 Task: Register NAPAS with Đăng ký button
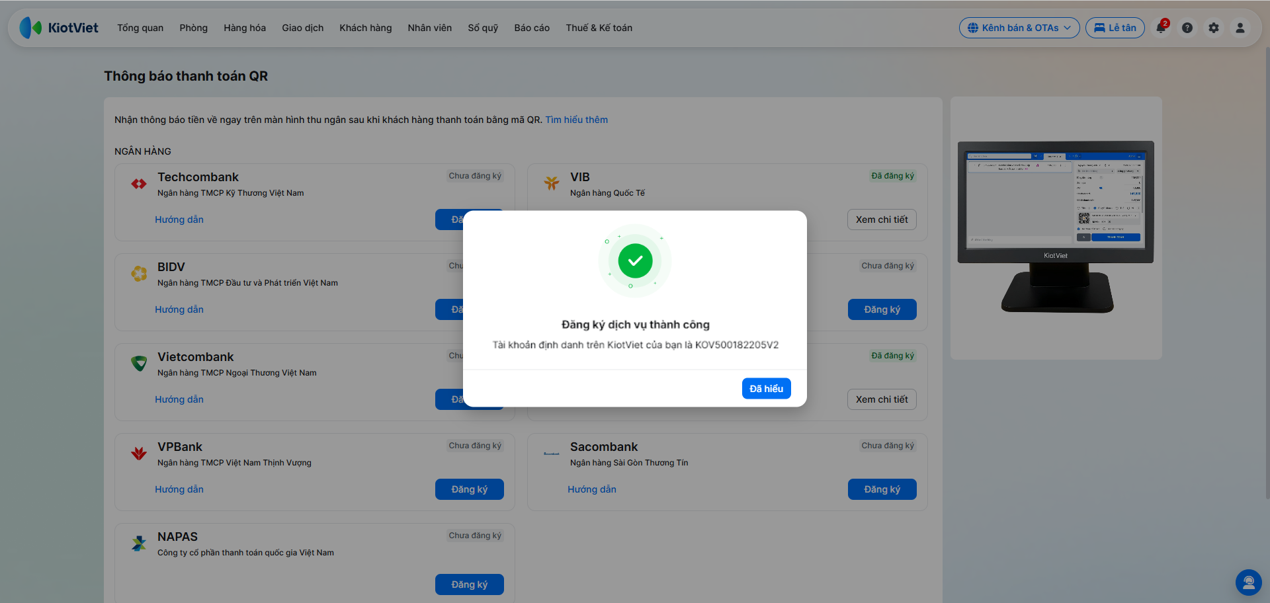pyautogui.click(x=470, y=584)
